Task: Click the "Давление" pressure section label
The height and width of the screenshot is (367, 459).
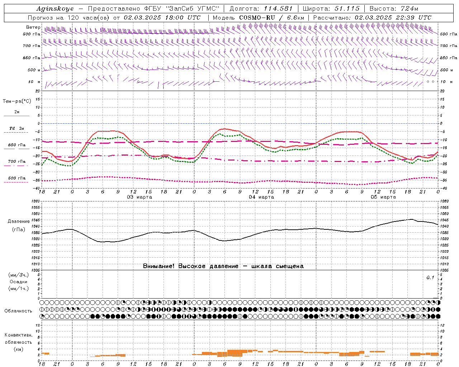Action: pos(19,221)
